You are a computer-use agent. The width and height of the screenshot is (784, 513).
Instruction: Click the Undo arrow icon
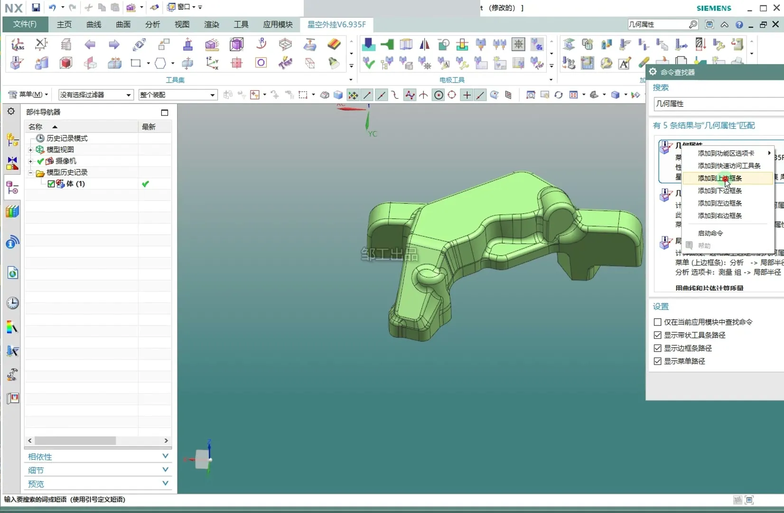[52, 7]
